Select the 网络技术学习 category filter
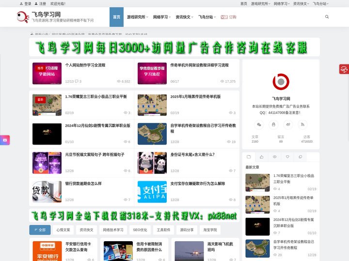Screen dimensions: 349x261 (113, 230)
